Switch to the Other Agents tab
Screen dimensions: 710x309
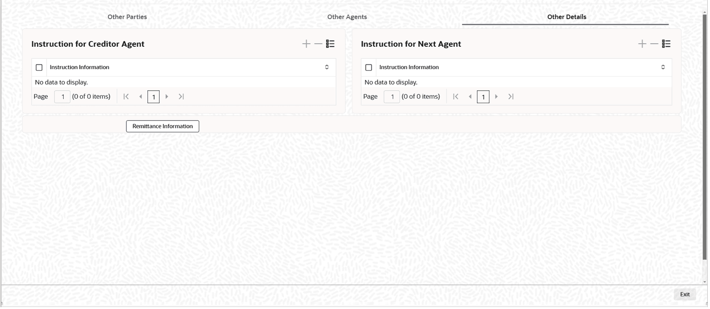[347, 17]
